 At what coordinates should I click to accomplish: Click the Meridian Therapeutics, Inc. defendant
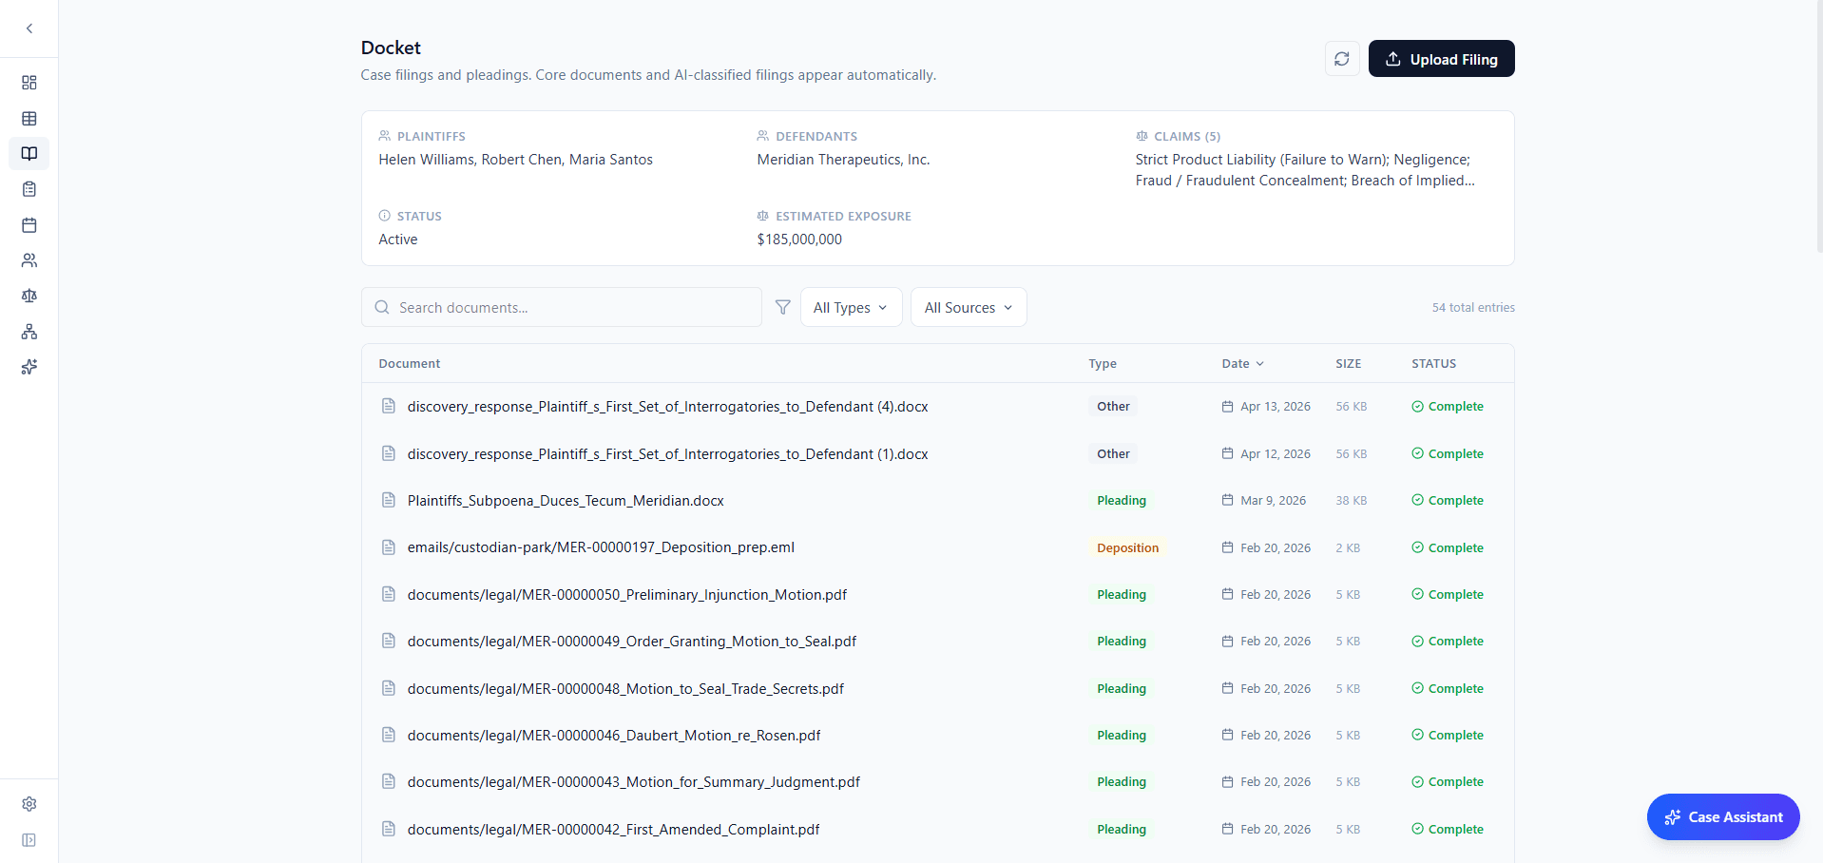click(x=843, y=160)
